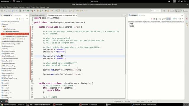Click the Smart Insert status entry

point(140,101)
